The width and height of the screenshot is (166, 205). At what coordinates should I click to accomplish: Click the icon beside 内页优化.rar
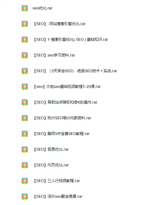pos(25,165)
